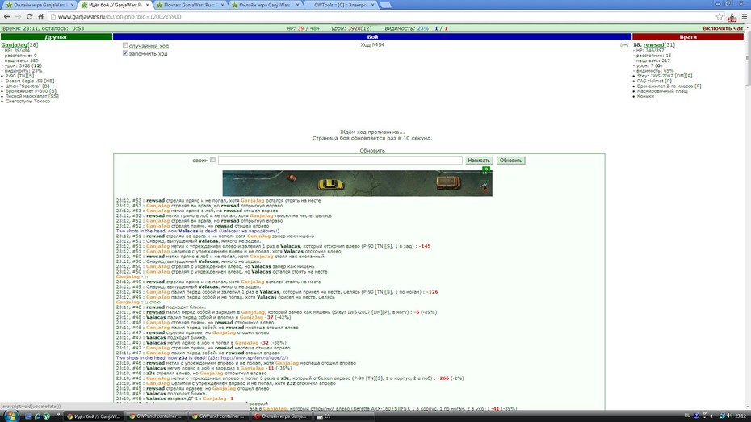This screenshot has height=422, width=751.
Task: Bookmark this page with the star icon
Action: (720, 16)
